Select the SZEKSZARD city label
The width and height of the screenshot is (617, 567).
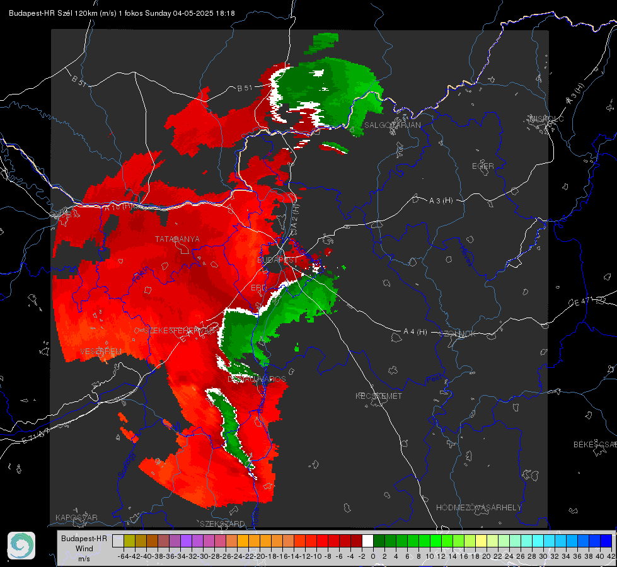222,524
